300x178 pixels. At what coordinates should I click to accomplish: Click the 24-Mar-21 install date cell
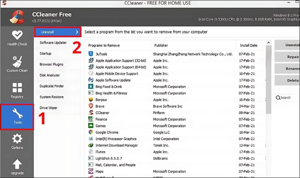(x=247, y=106)
